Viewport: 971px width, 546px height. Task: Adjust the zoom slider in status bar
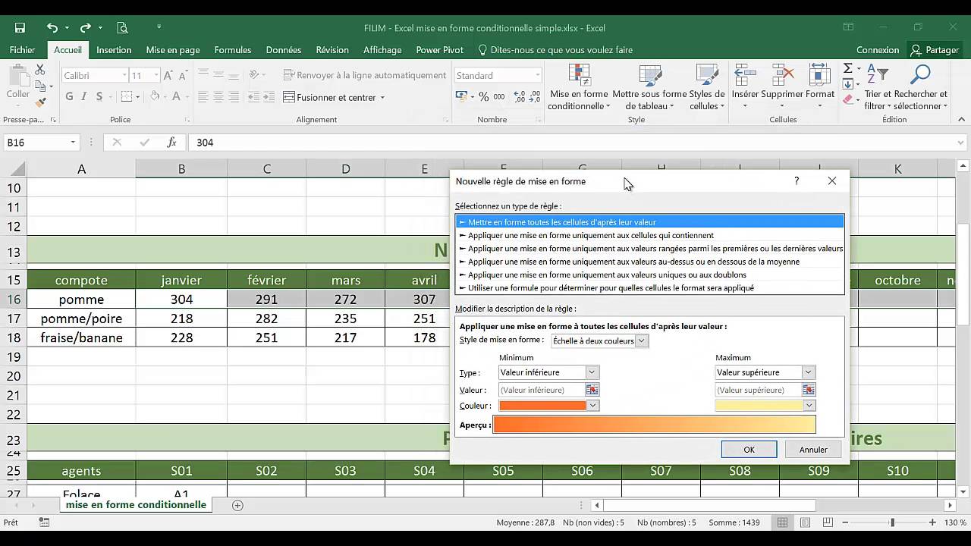[x=892, y=522]
